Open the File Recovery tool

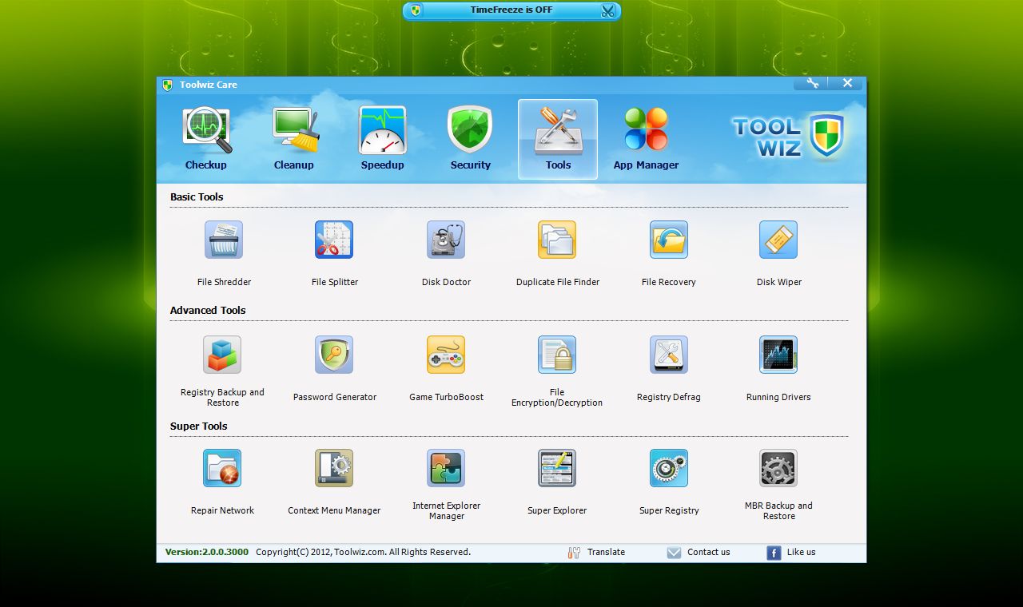click(x=669, y=240)
